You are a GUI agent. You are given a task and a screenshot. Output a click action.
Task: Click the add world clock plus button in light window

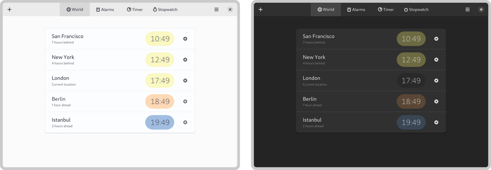point(10,10)
